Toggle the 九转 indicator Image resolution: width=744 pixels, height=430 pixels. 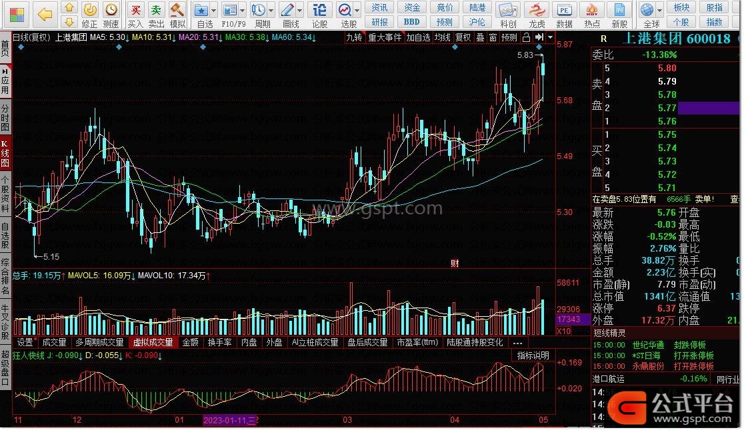[354, 37]
